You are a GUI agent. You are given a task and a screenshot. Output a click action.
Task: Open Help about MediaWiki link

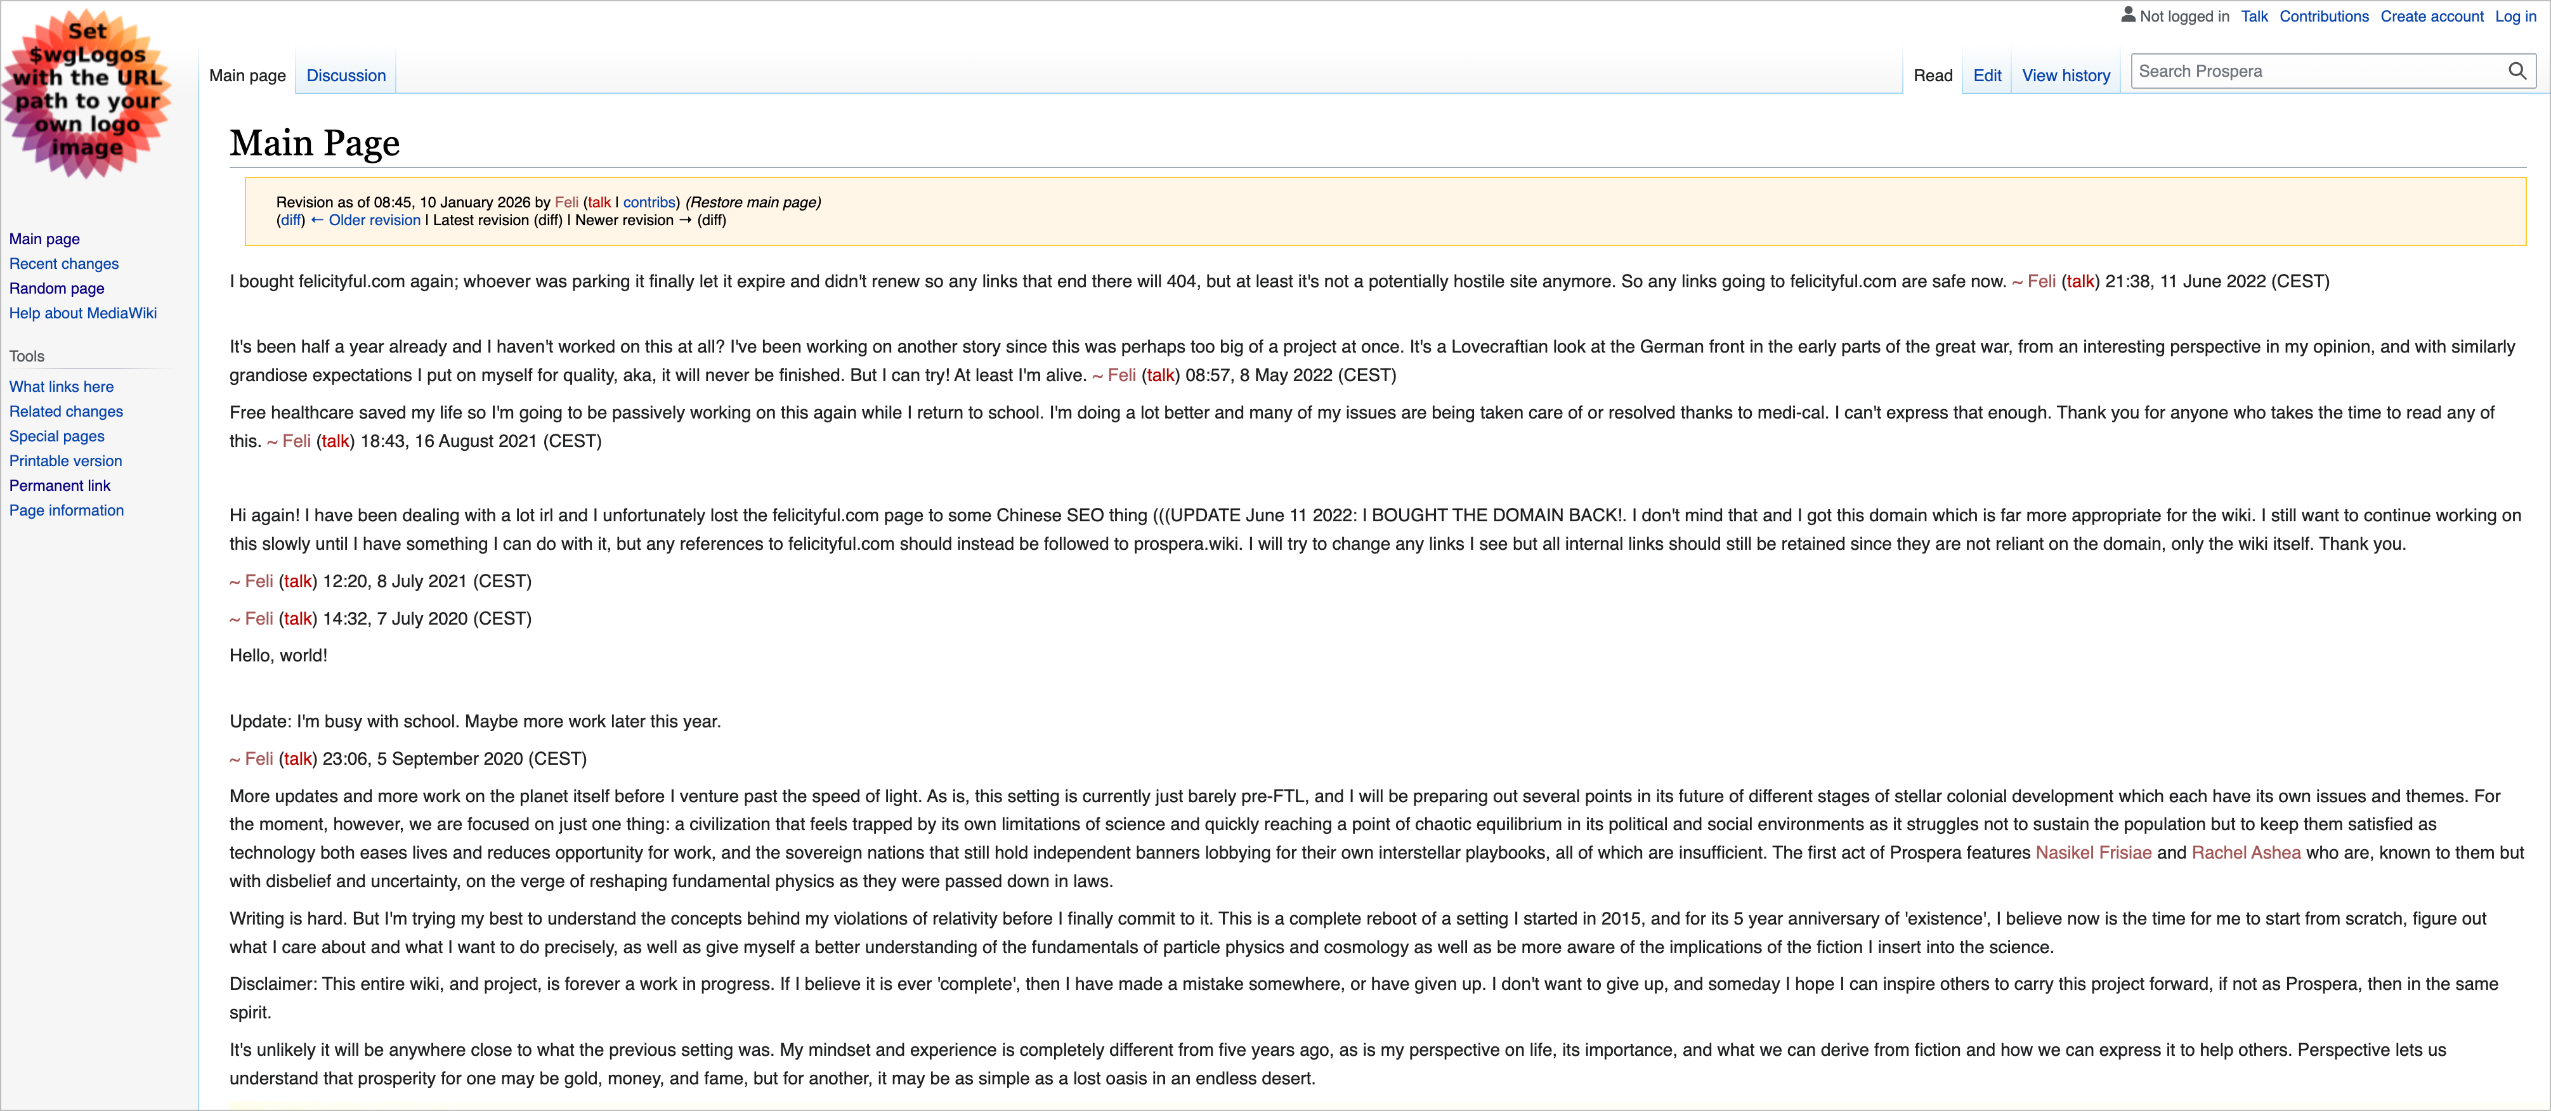click(x=83, y=313)
